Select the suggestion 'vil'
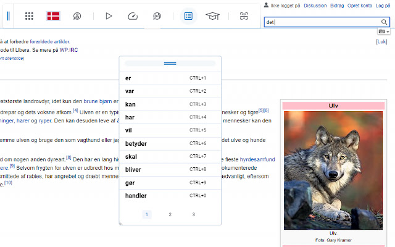This screenshot has height=247, width=395. pos(170,130)
